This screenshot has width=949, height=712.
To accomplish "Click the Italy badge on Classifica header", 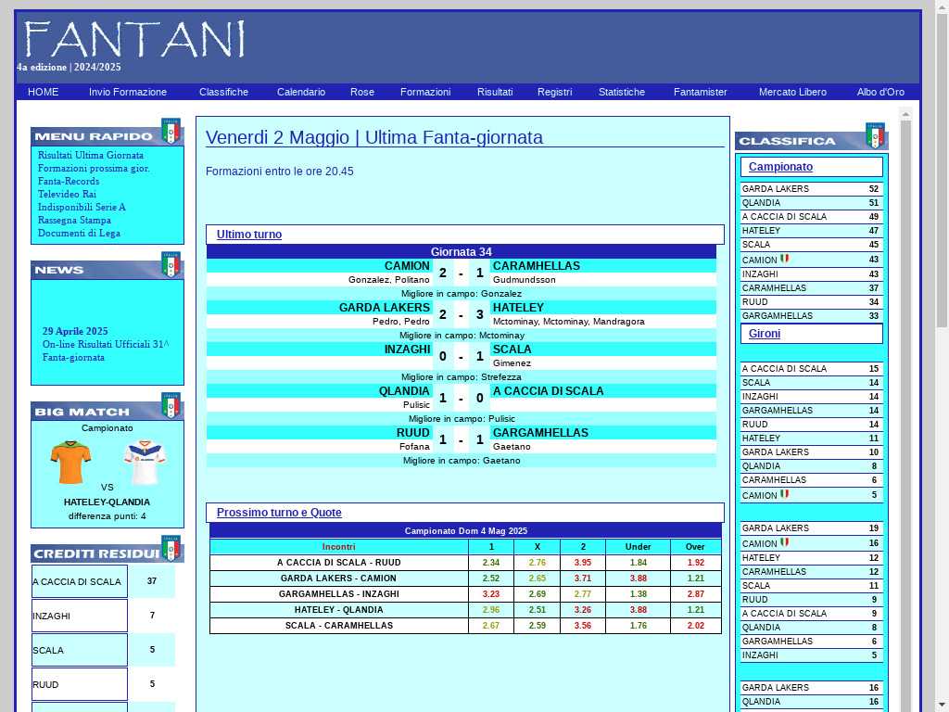I will click(875, 135).
